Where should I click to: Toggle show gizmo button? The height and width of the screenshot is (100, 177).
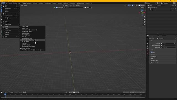coord(129,5)
